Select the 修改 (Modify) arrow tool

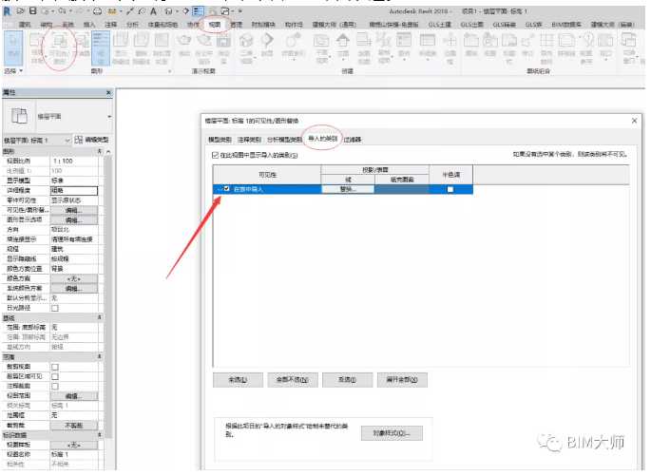(x=13, y=48)
